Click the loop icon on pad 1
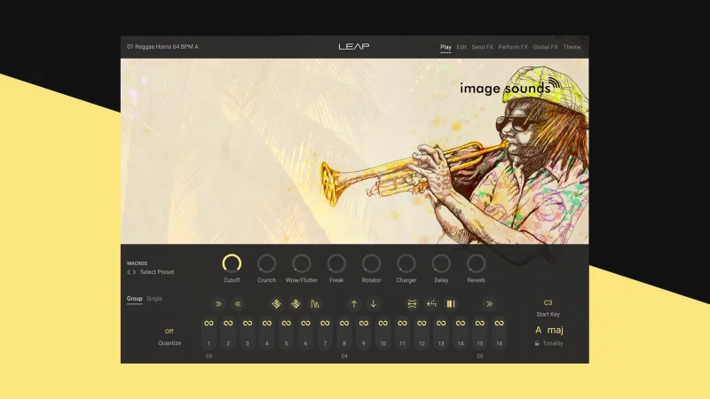710x399 pixels. pyautogui.click(x=209, y=323)
